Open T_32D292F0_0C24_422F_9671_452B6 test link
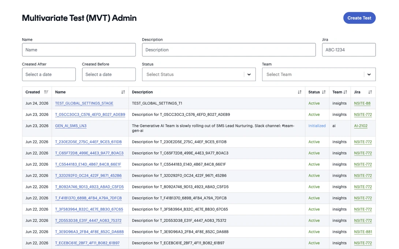This screenshot has height=249, width=399. (88, 176)
